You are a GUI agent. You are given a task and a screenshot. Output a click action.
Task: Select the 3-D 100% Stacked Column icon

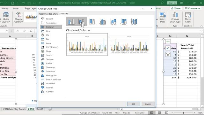tap(123, 21)
